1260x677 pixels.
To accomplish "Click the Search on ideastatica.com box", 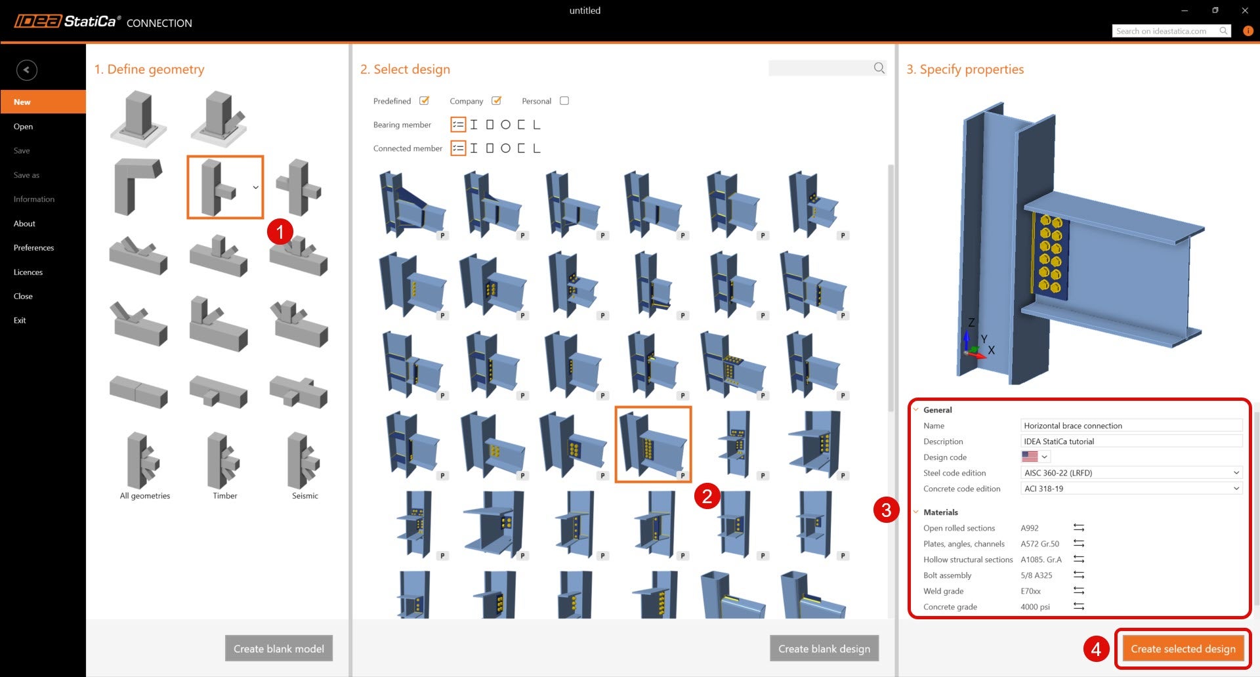I will coord(1171,31).
